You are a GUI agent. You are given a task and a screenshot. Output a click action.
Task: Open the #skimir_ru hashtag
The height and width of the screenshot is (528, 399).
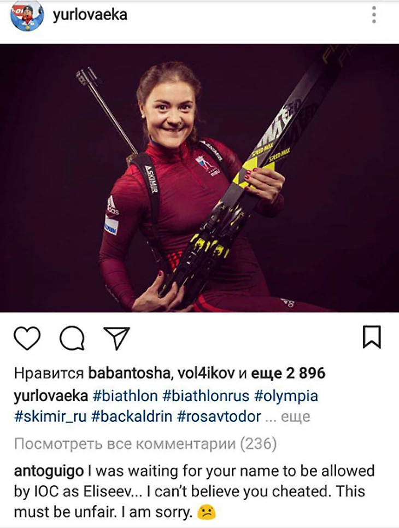(50, 417)
